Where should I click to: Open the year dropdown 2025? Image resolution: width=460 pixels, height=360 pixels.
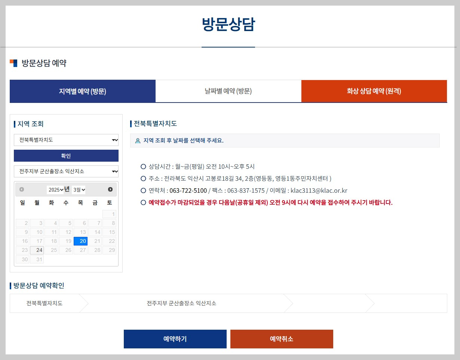(55, 190)
